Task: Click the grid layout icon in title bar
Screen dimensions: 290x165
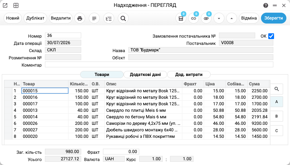Action: pos(16,5)
